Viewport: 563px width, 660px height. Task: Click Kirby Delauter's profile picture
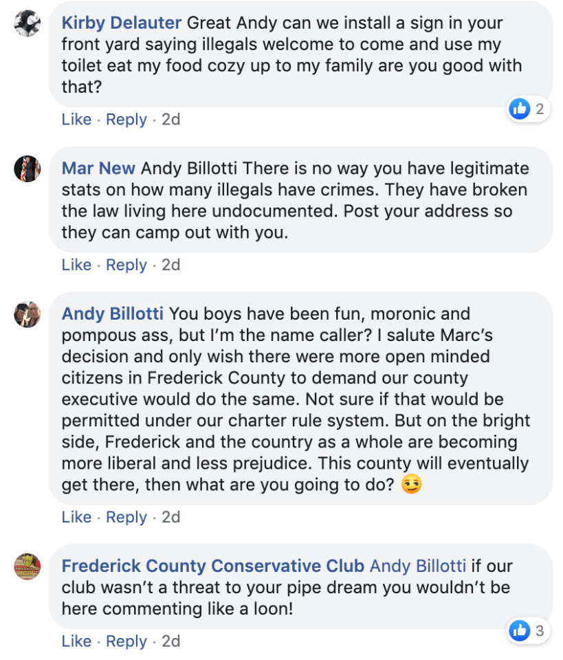(x=27, y=23)
